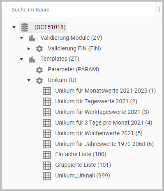Click the database icon beside OCT51018
This screenshot has width=164, height=191.
25,27
